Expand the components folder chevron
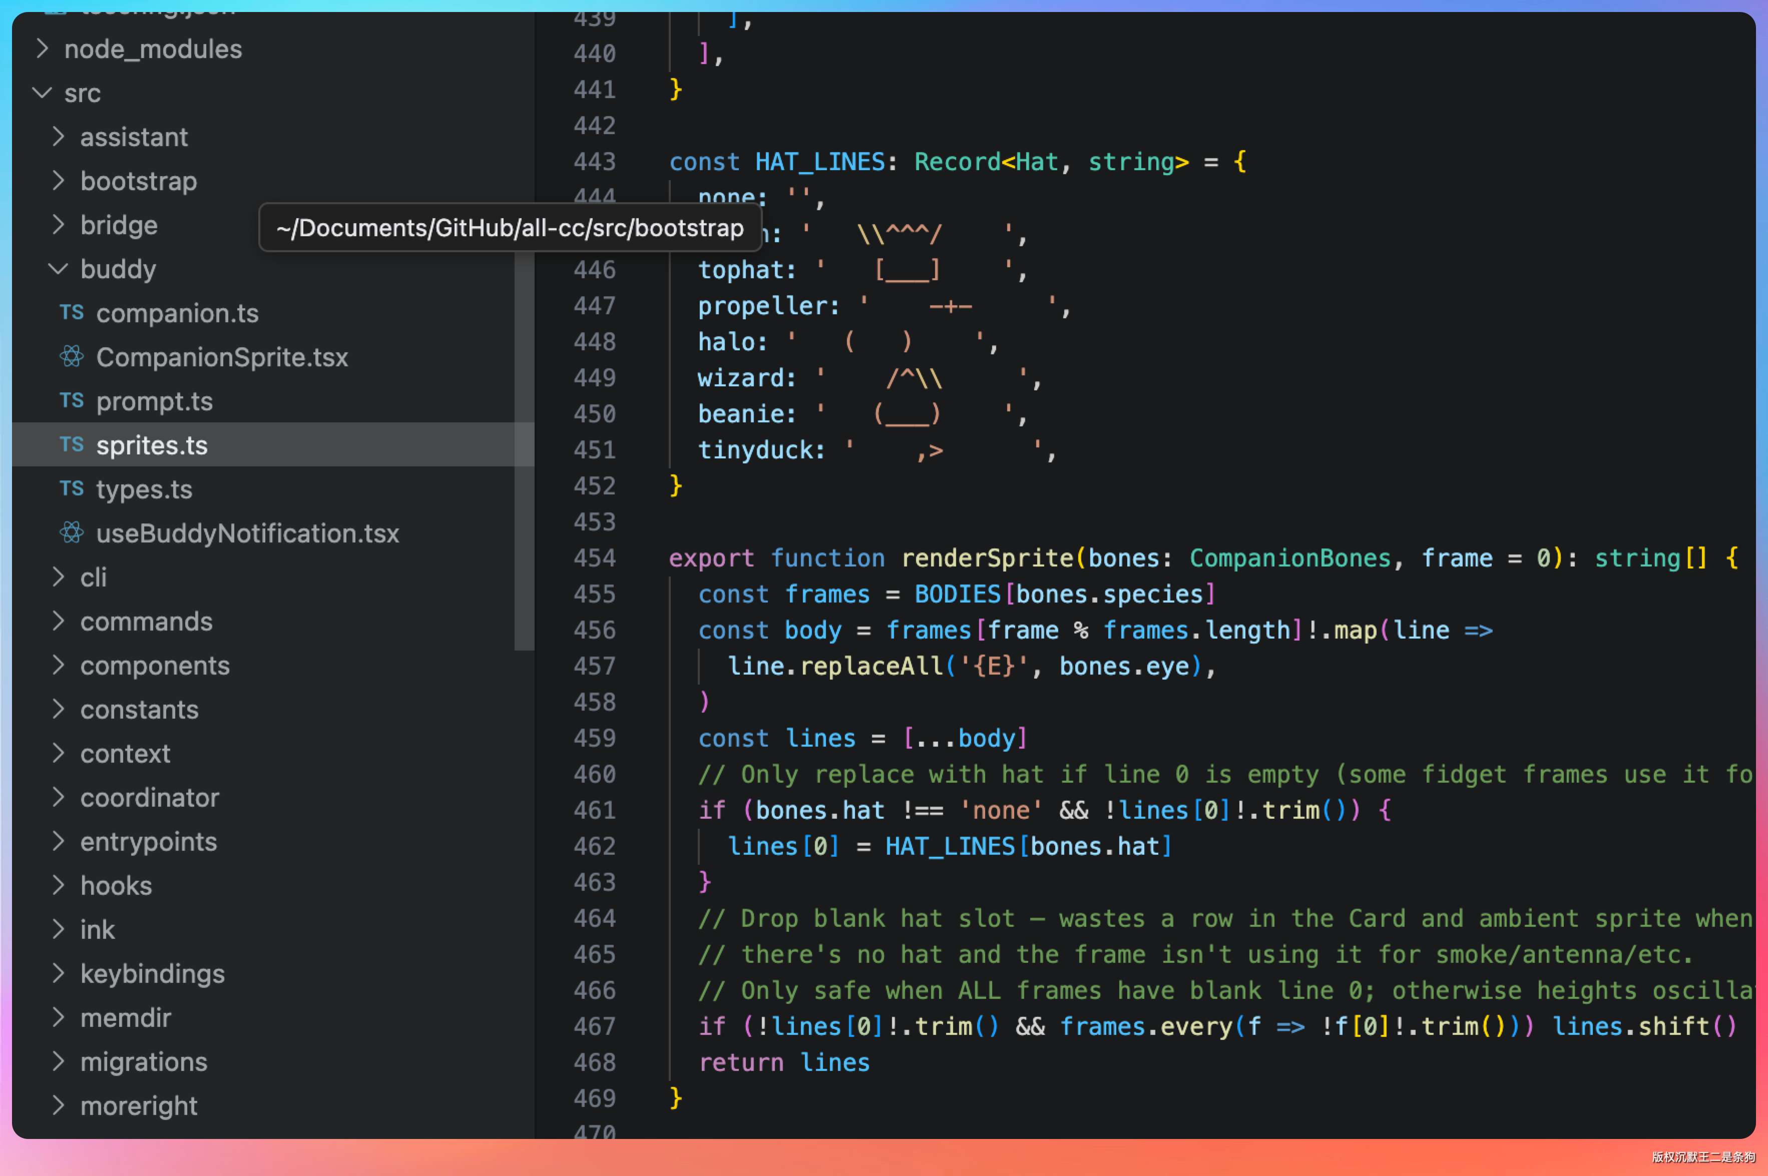This screenshot has height=1176, width=1768. coord(58,665)
